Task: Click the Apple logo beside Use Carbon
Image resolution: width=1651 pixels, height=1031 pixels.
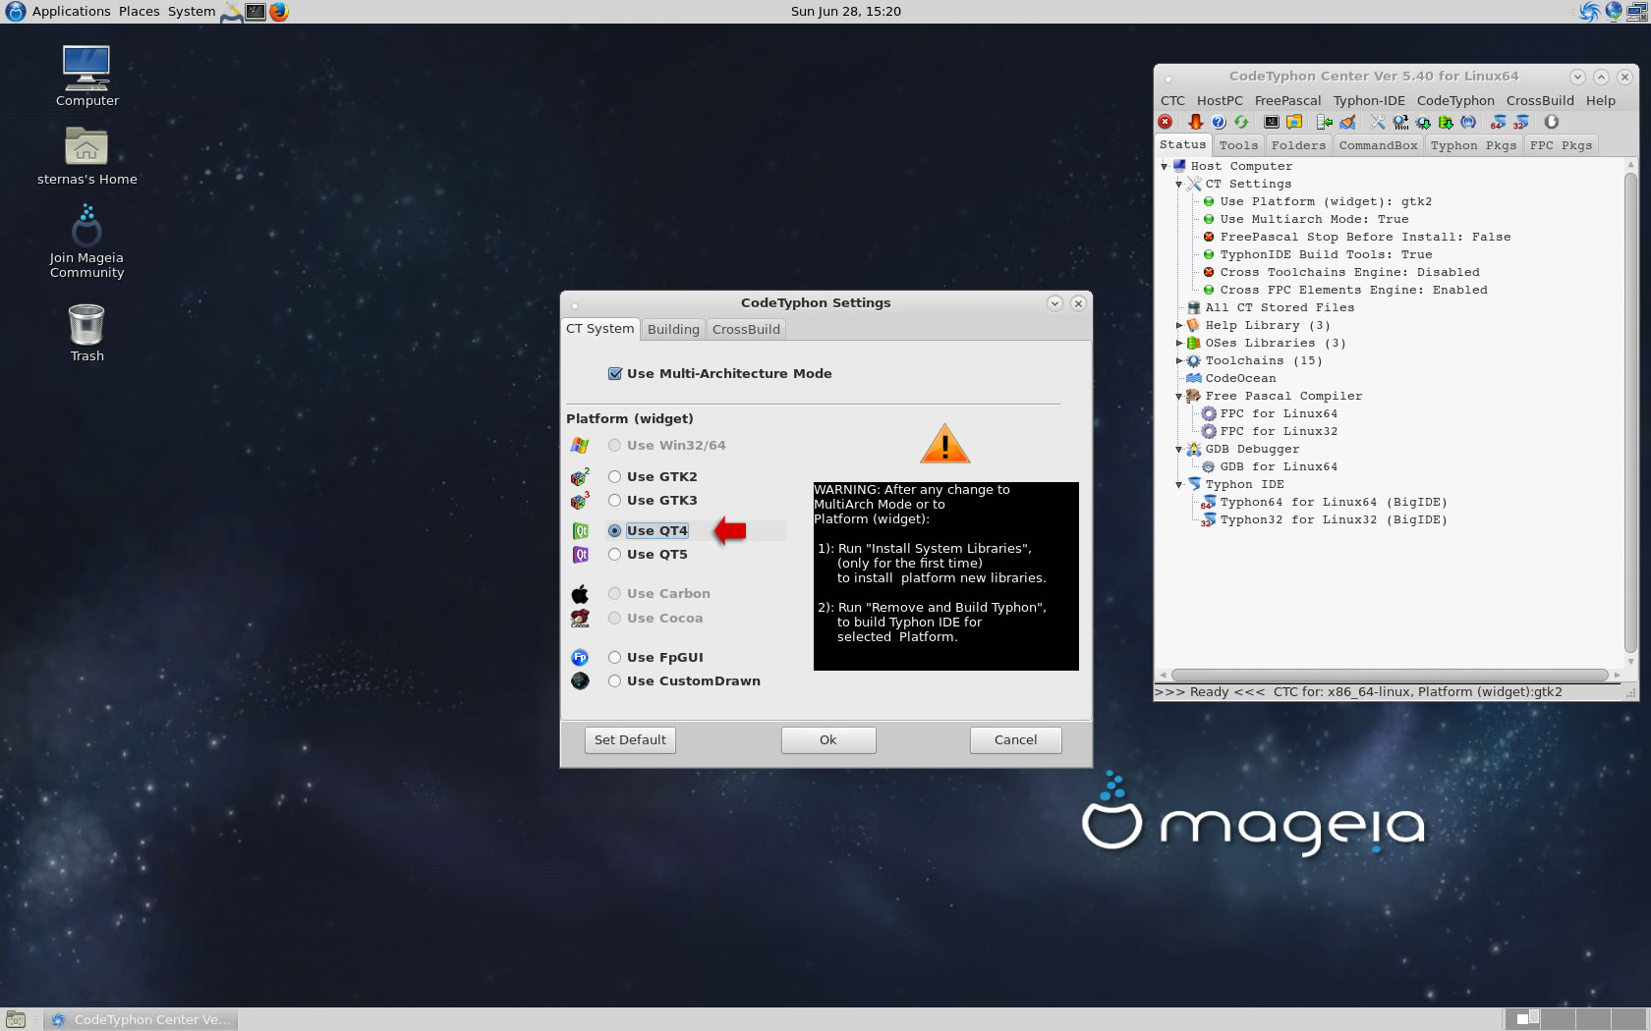Action: 580,594
